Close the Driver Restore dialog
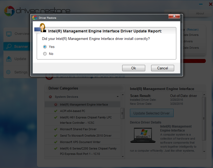This screenshot has height=168, width=213. tap(174, 16)
